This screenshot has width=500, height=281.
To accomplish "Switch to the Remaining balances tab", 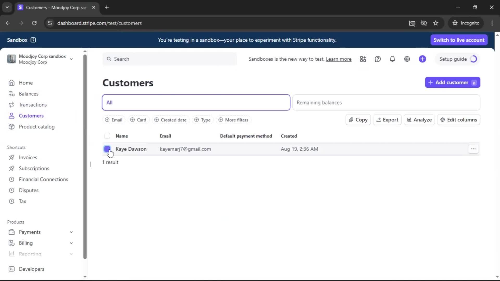I will (x=386, y=103).
